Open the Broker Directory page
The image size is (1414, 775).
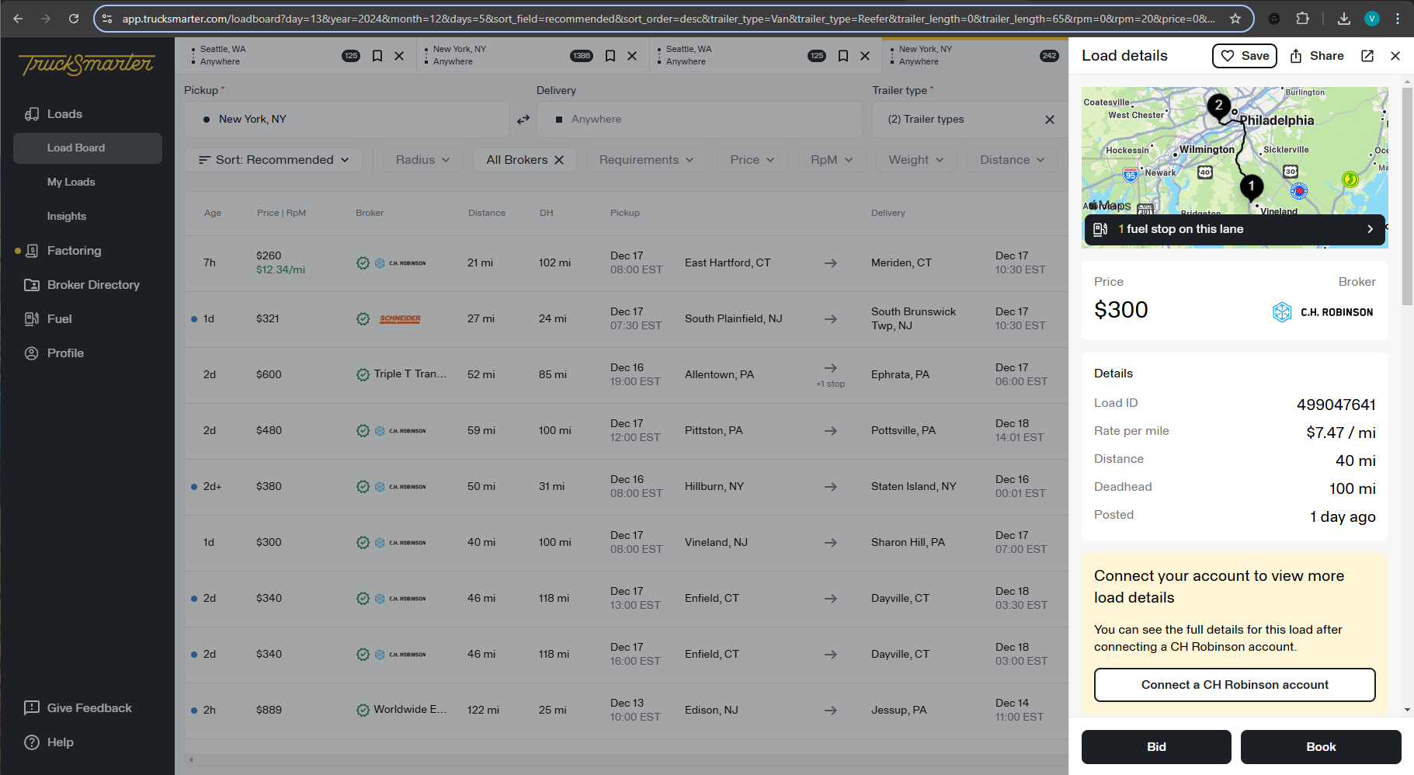click(x=93, y=285)
